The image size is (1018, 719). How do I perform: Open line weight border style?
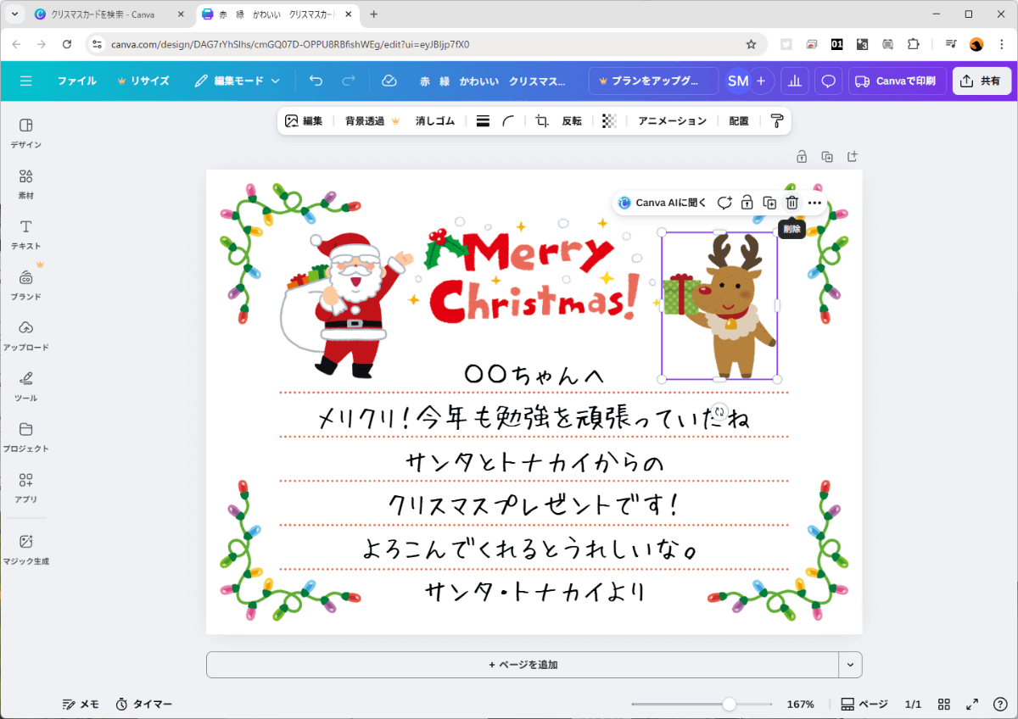484,121
